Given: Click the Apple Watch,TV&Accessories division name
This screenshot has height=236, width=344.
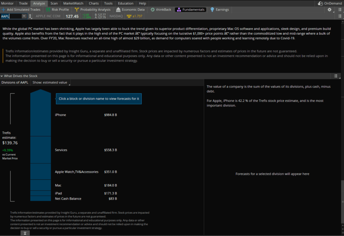Looking at the screenshot, I should tap(77, 172).
